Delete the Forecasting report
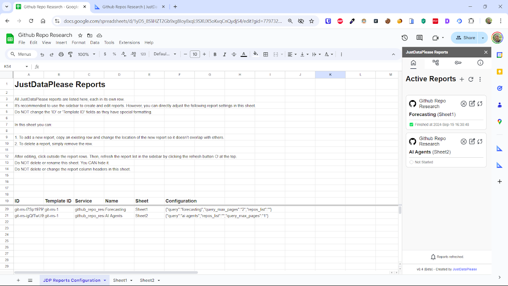The width and height of the screenshot is (508, 286). (464, 104)
